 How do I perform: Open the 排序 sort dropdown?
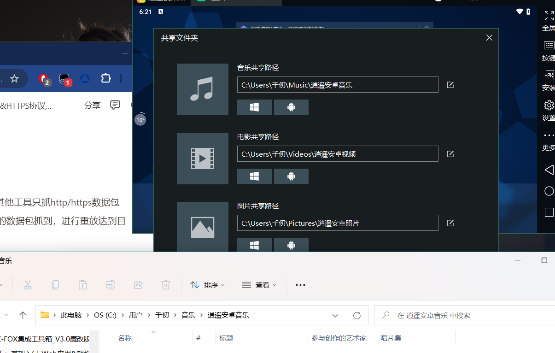click(x=208, y=285)
